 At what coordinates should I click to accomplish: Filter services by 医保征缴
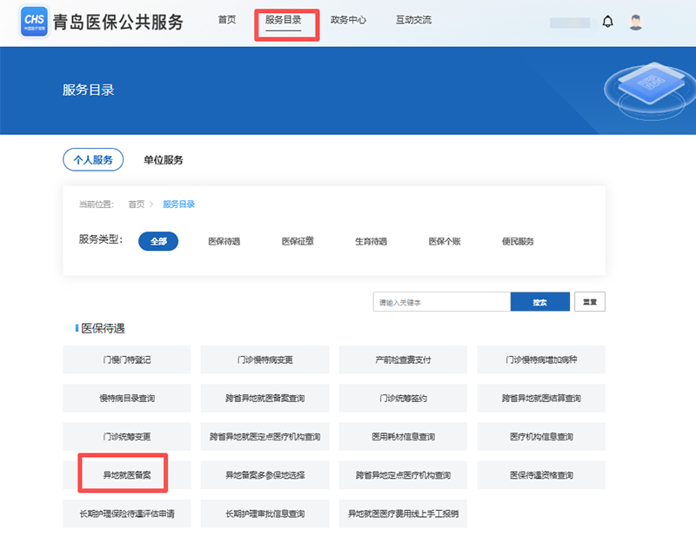(x=298, y=241)
